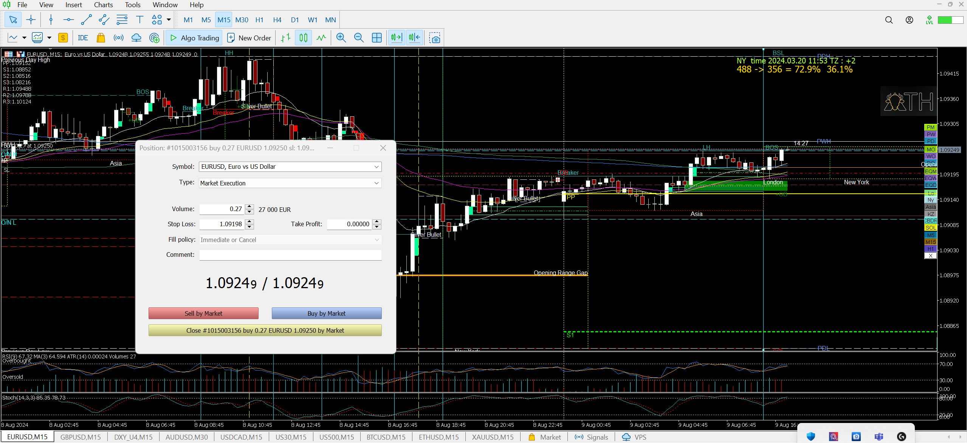This screenshot has height=443, width=967.
Task: Click the Stop Loss value field
Action: tap(222, 224)
